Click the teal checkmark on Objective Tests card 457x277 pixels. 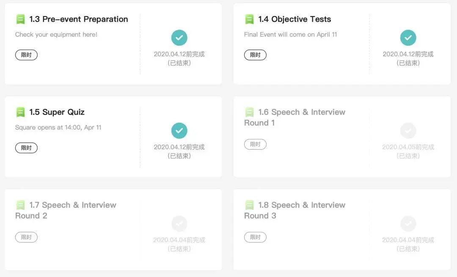coord(408,38)
